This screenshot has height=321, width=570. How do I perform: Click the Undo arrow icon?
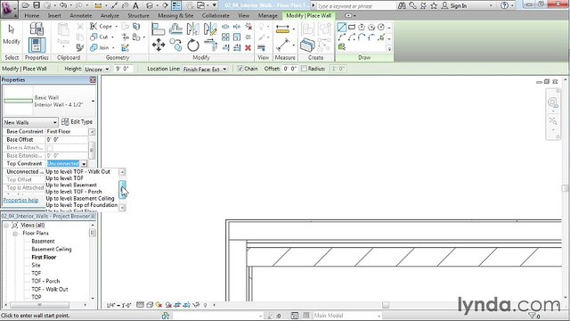[x=63, y=5]
